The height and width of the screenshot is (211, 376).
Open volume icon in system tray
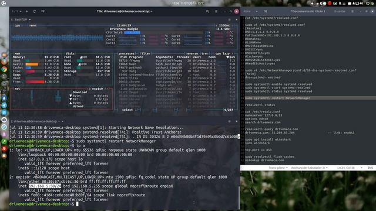361,4
